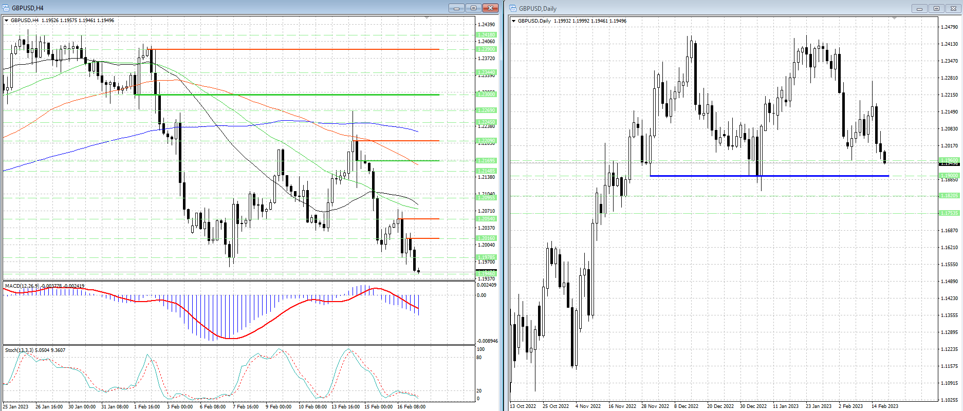
Task: Select the chart shift marker in H4 chart
Action: tap(427, 18)
